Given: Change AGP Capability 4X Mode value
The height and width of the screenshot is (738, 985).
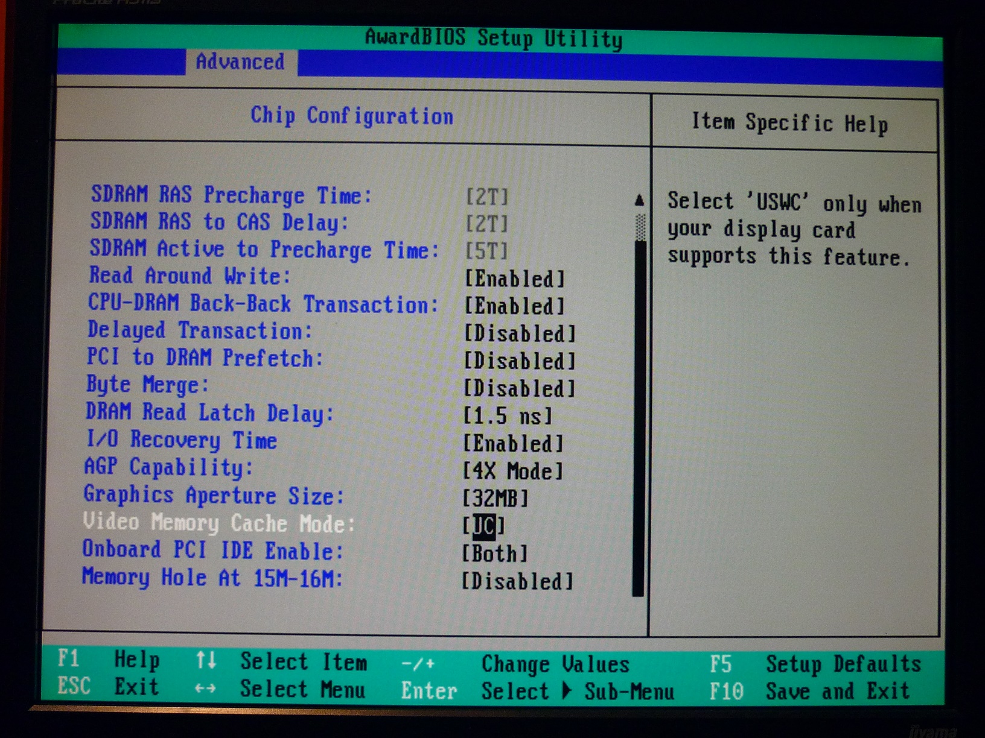Looking at the screenshot, I should [x=513, y=471].
